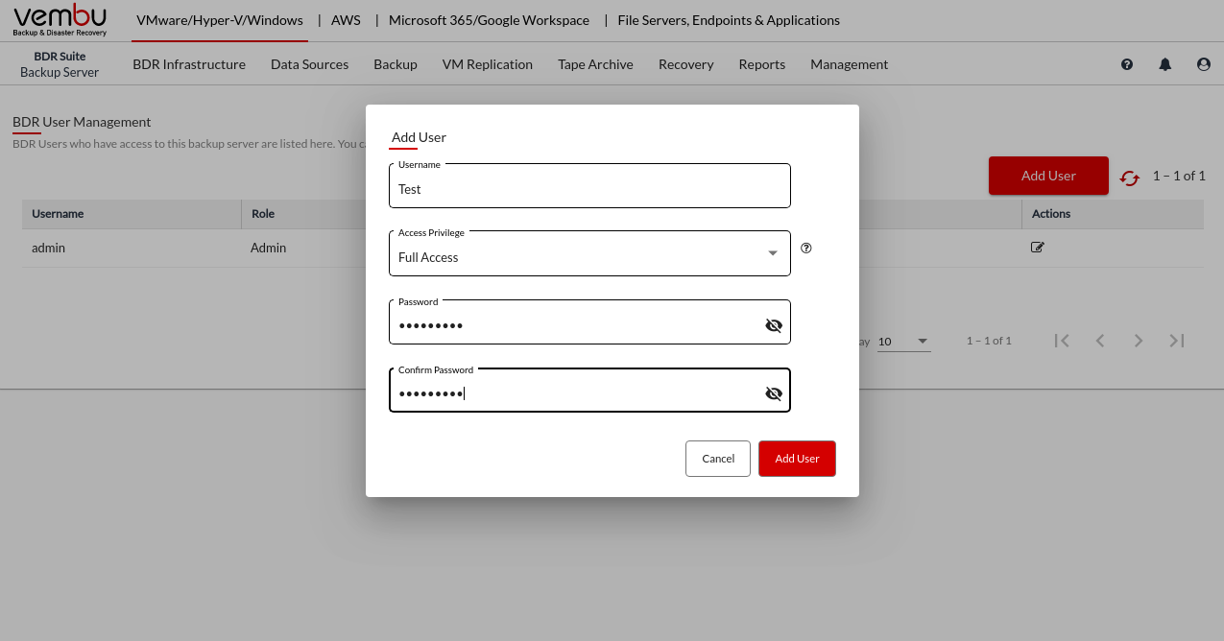Select the Microsoft 365/Google Workspace tab
Viewport: 1224px width, 641px height.
click(489, 20)
